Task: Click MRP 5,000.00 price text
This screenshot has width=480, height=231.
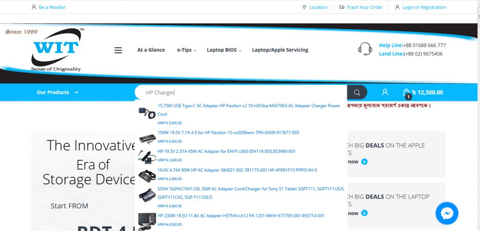Action: coord(170,206)
